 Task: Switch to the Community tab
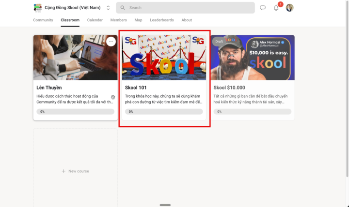[x=43, y=20]
